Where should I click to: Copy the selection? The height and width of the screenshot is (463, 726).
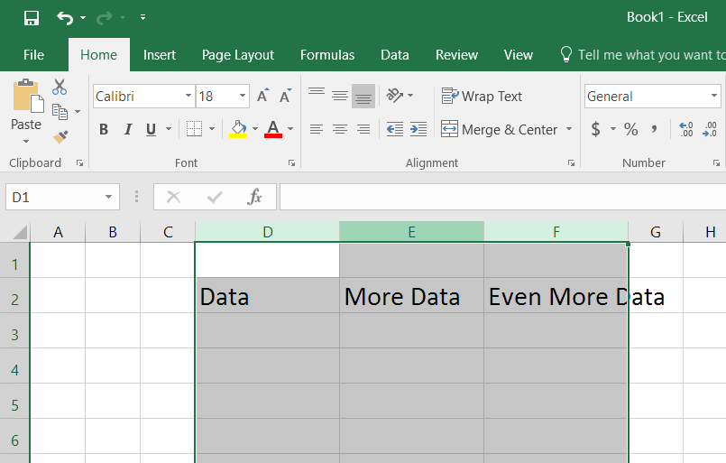[x=60, y=112]
